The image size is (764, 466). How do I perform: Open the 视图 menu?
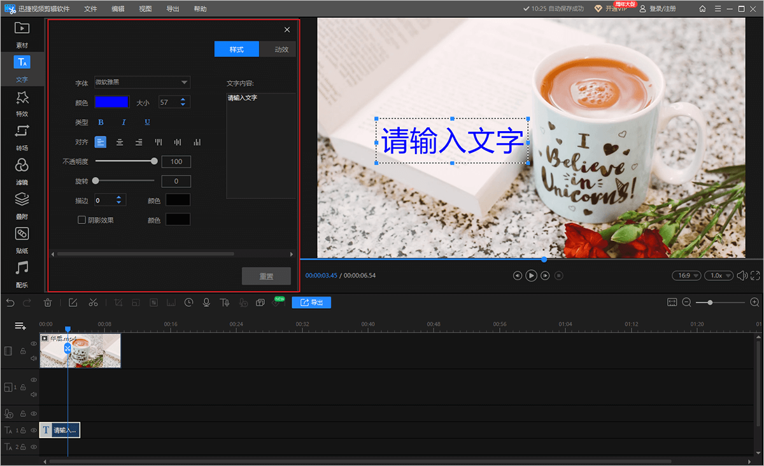click(x=145, y=9)
